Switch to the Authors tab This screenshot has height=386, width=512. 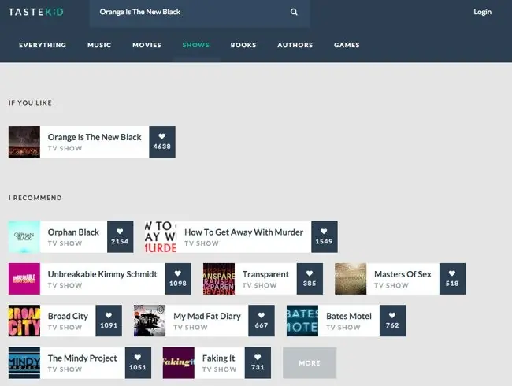coord(295,45)
